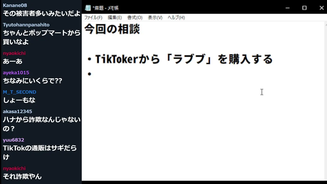Click chat message それ詐欺やん
Screen dimensions: 327x184
click(x=22, y=176)
